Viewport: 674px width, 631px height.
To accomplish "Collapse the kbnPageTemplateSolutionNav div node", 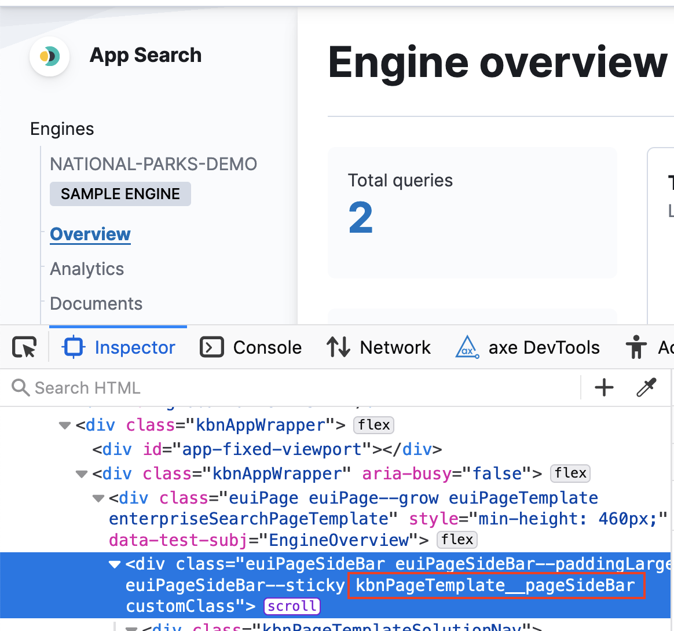I will pos(131,628).
